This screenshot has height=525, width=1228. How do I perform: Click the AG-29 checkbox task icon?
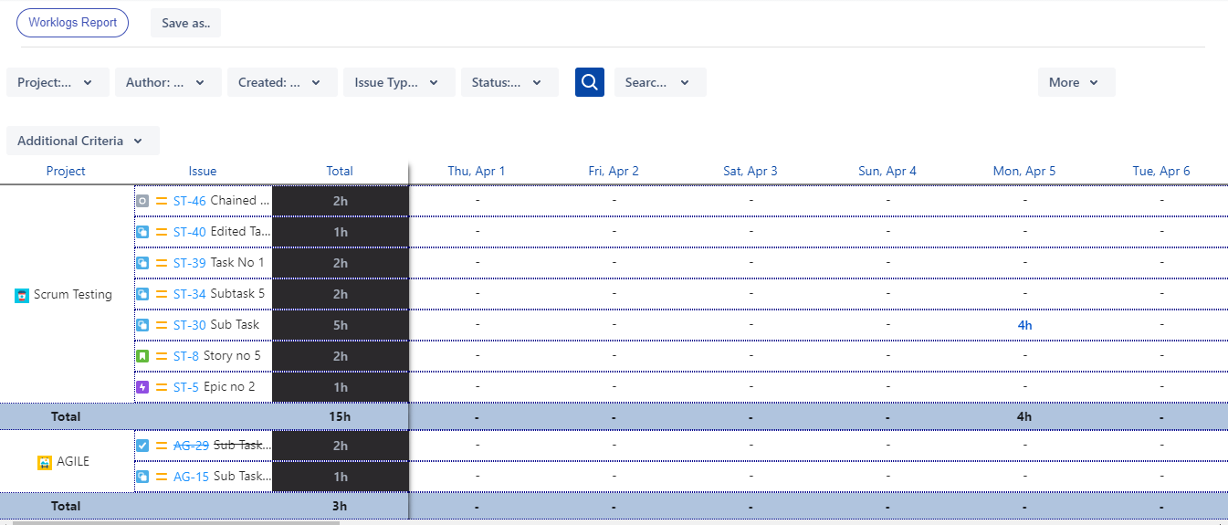click(x=142, y=446)
